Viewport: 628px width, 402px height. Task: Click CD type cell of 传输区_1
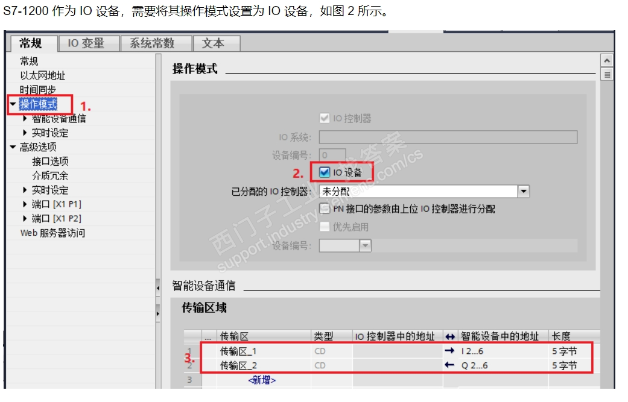pyautogui.click(x=332, y=351)
